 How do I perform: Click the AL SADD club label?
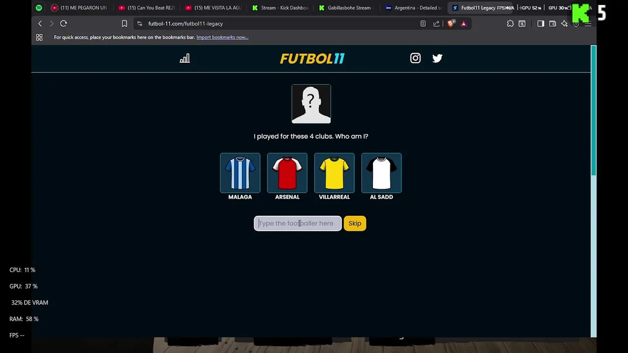click(x=381, y=197)
